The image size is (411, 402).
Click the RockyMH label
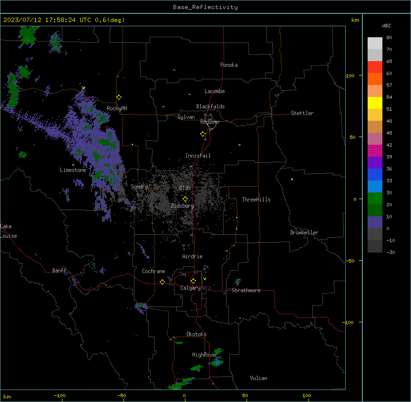tap(117, 108)
